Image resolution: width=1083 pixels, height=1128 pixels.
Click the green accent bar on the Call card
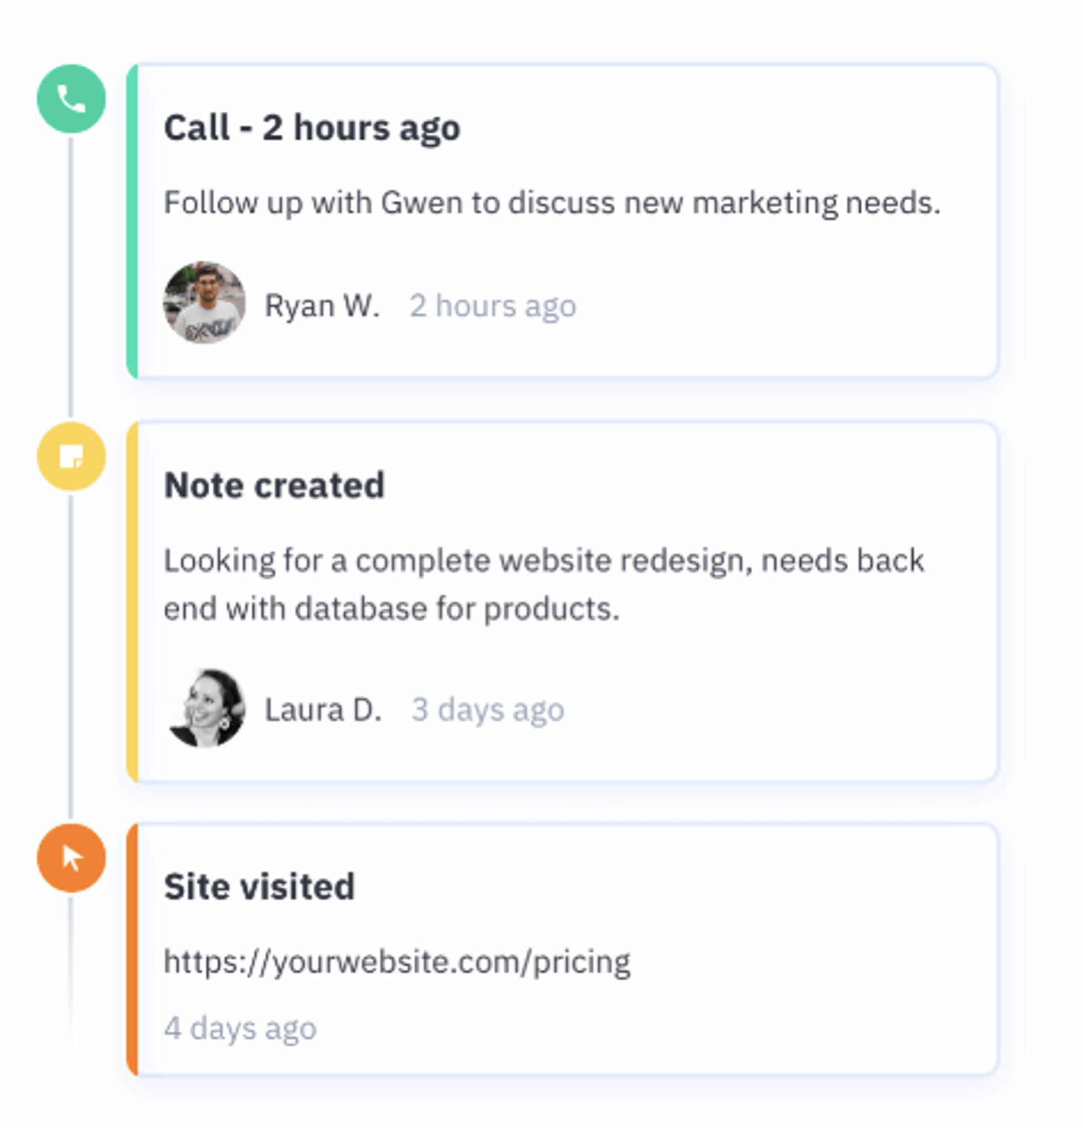tap(133, 222)
